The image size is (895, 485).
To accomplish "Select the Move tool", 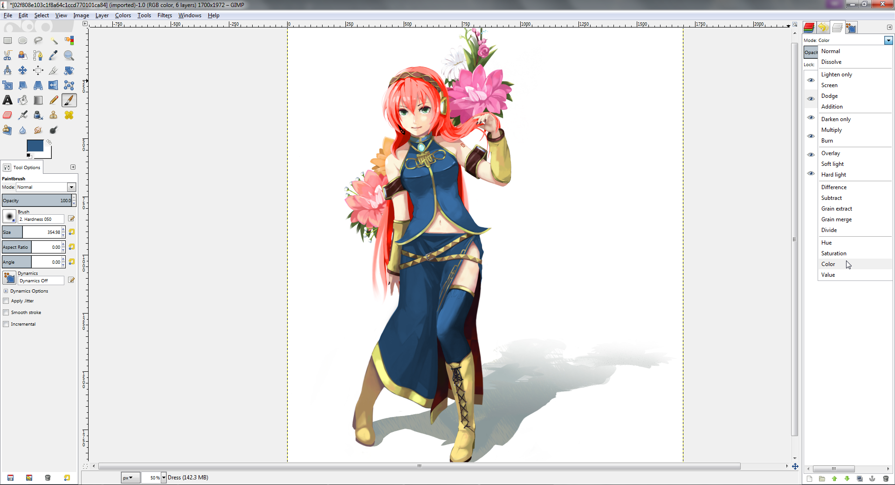I will point(23,70).
